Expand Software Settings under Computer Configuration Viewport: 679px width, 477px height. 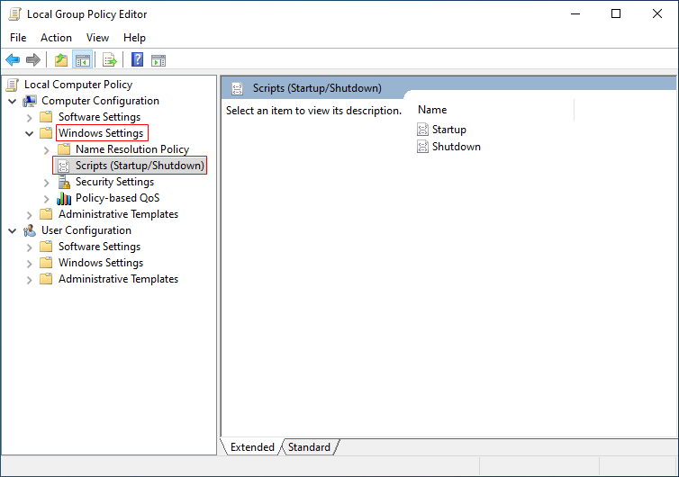pos(30,118)
